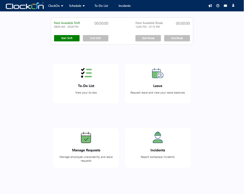Open user profile icon
Image resolution: width=244 pixels, height=194 pixels.
(233, 6)
